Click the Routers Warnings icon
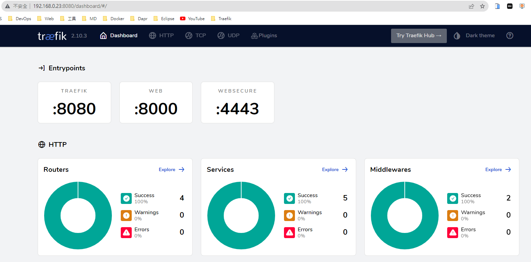The width and height of the screenshot is (531, 262). [126, 216]
